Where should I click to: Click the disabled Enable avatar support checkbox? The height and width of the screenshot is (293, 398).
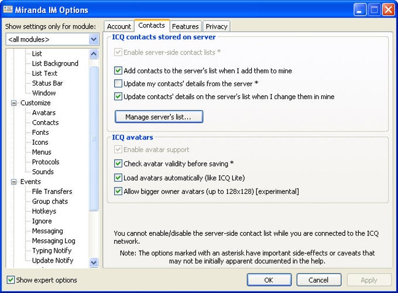coord(118,149)
